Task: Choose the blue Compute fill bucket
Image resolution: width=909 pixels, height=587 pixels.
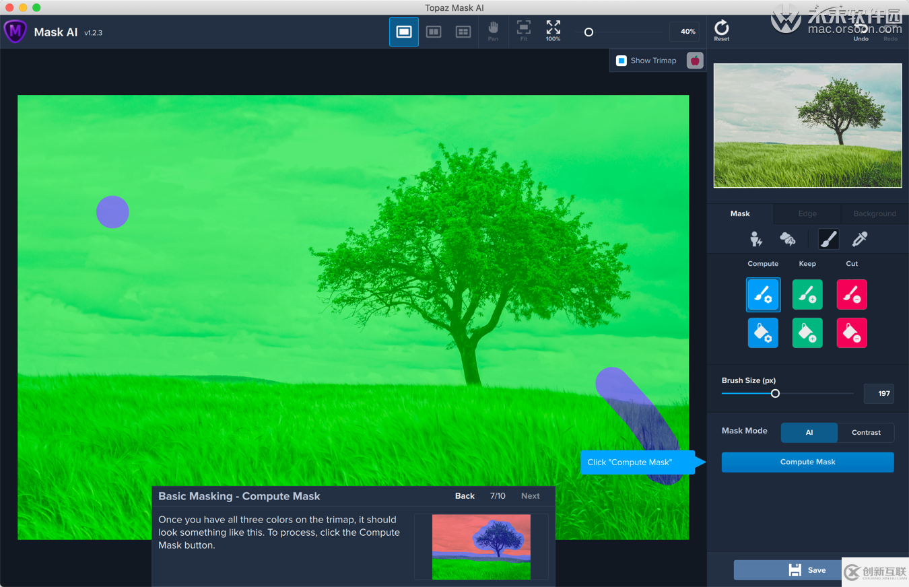Action: (x=763, y=333)
